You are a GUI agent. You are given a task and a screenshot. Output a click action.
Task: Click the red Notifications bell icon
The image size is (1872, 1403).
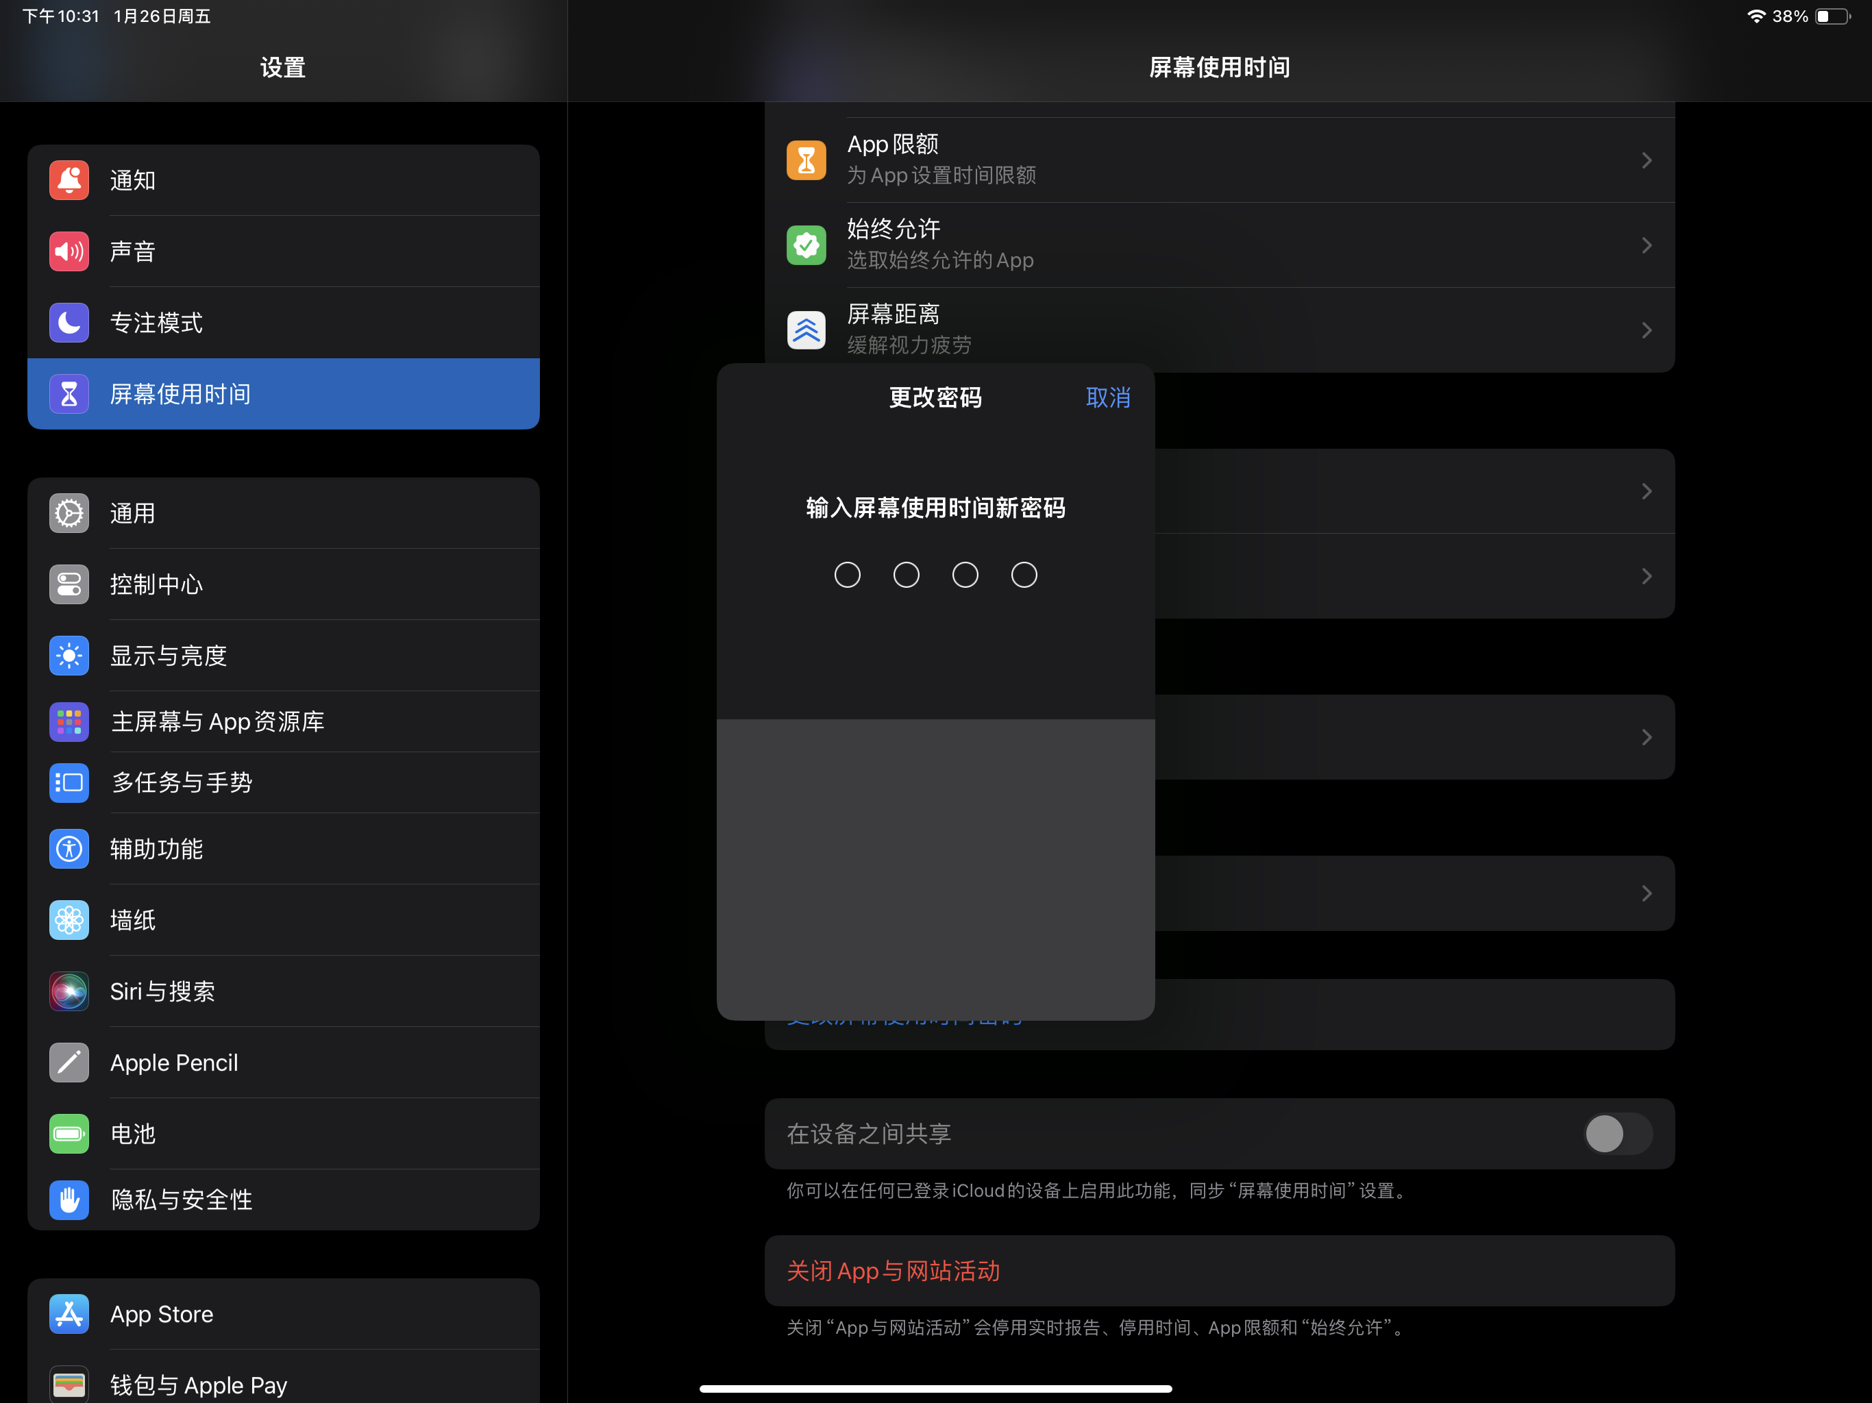(69, 180)
